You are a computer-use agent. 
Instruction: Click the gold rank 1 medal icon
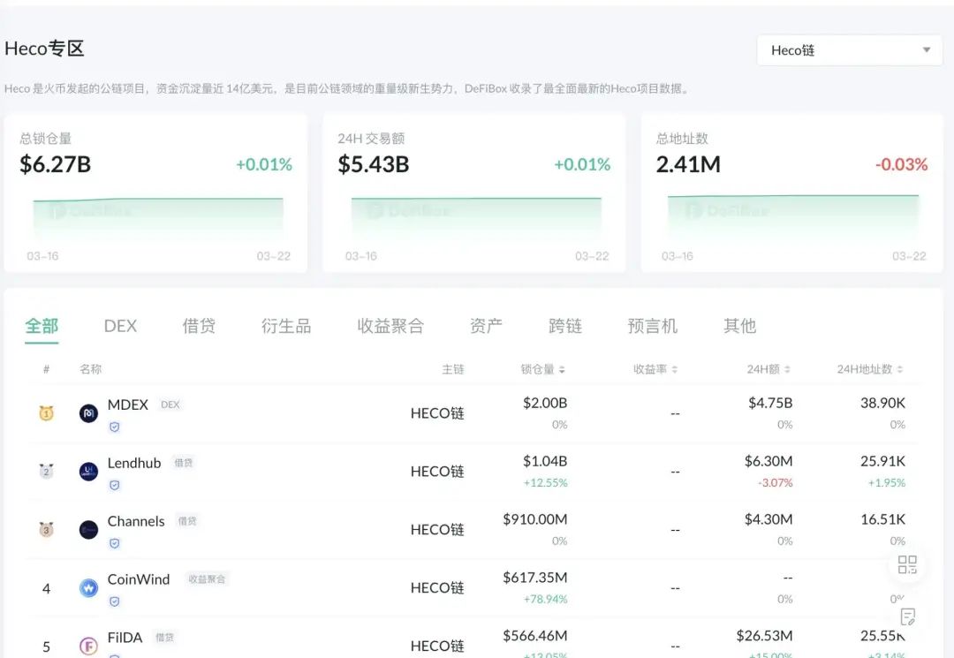click(46, 413)
